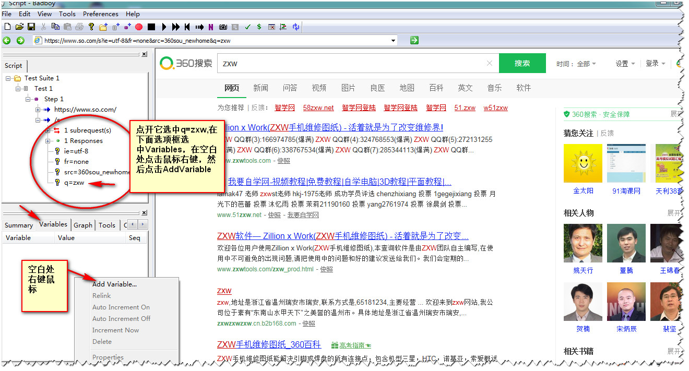
Task: Switch to the Tools tab in lower panel
Action: (x=107, y=225)
